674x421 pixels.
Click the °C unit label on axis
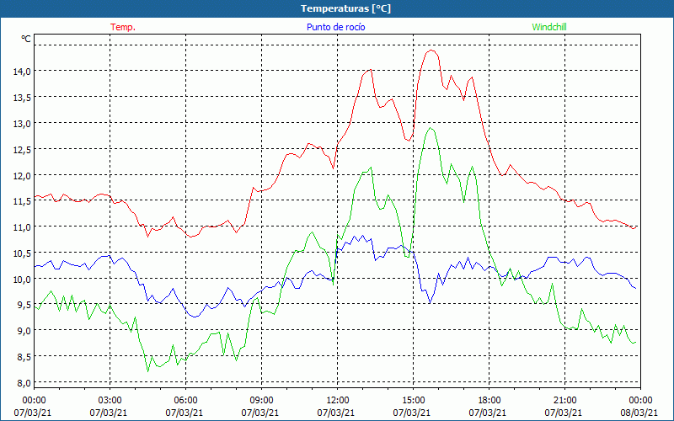(x=26, y=39)
